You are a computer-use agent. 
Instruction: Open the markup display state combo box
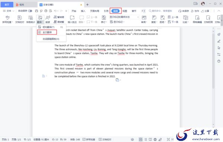[x=124, y=17]
